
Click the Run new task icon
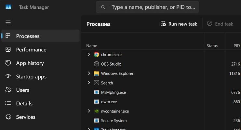(163, 24)
